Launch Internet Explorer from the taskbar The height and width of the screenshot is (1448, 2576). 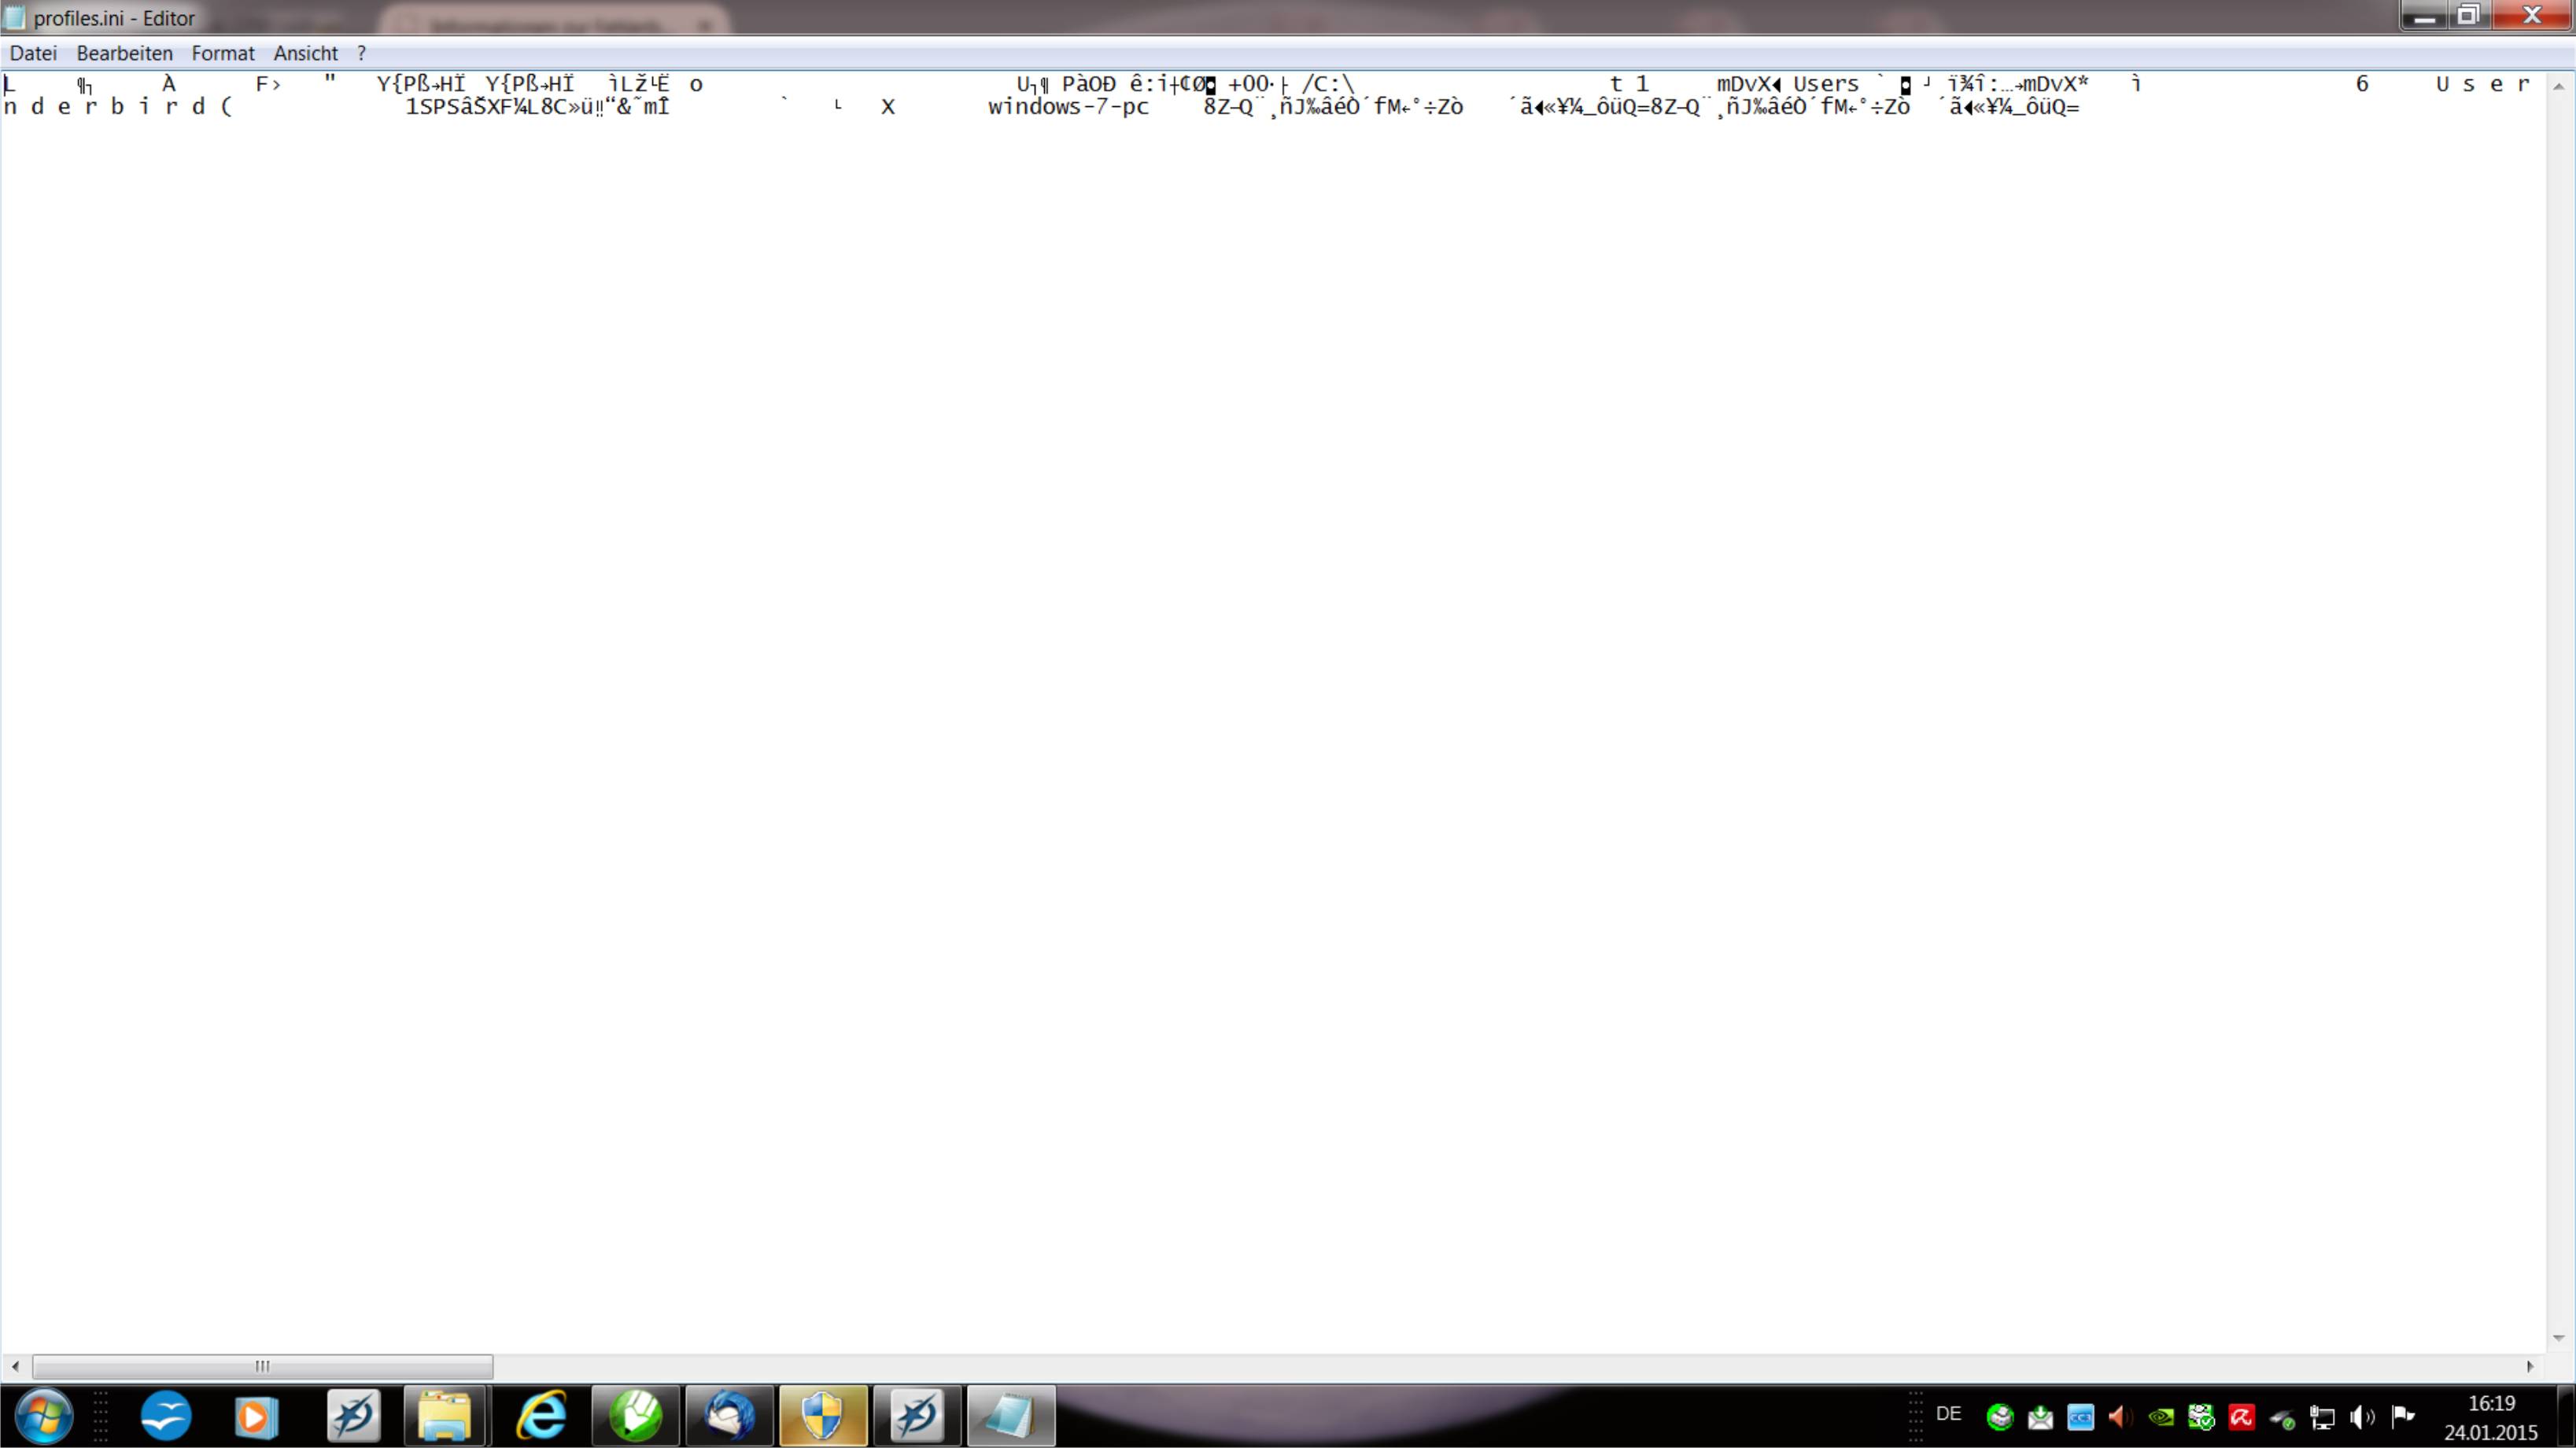tap(541, 1415)
